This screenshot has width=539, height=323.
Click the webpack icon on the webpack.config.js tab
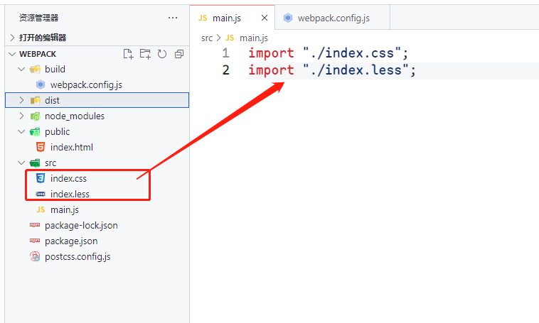coord(288,18)
